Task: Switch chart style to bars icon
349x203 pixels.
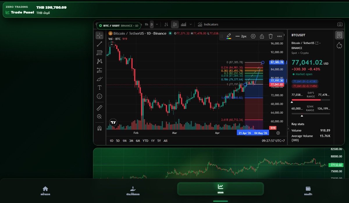Action: pos(166,24)
